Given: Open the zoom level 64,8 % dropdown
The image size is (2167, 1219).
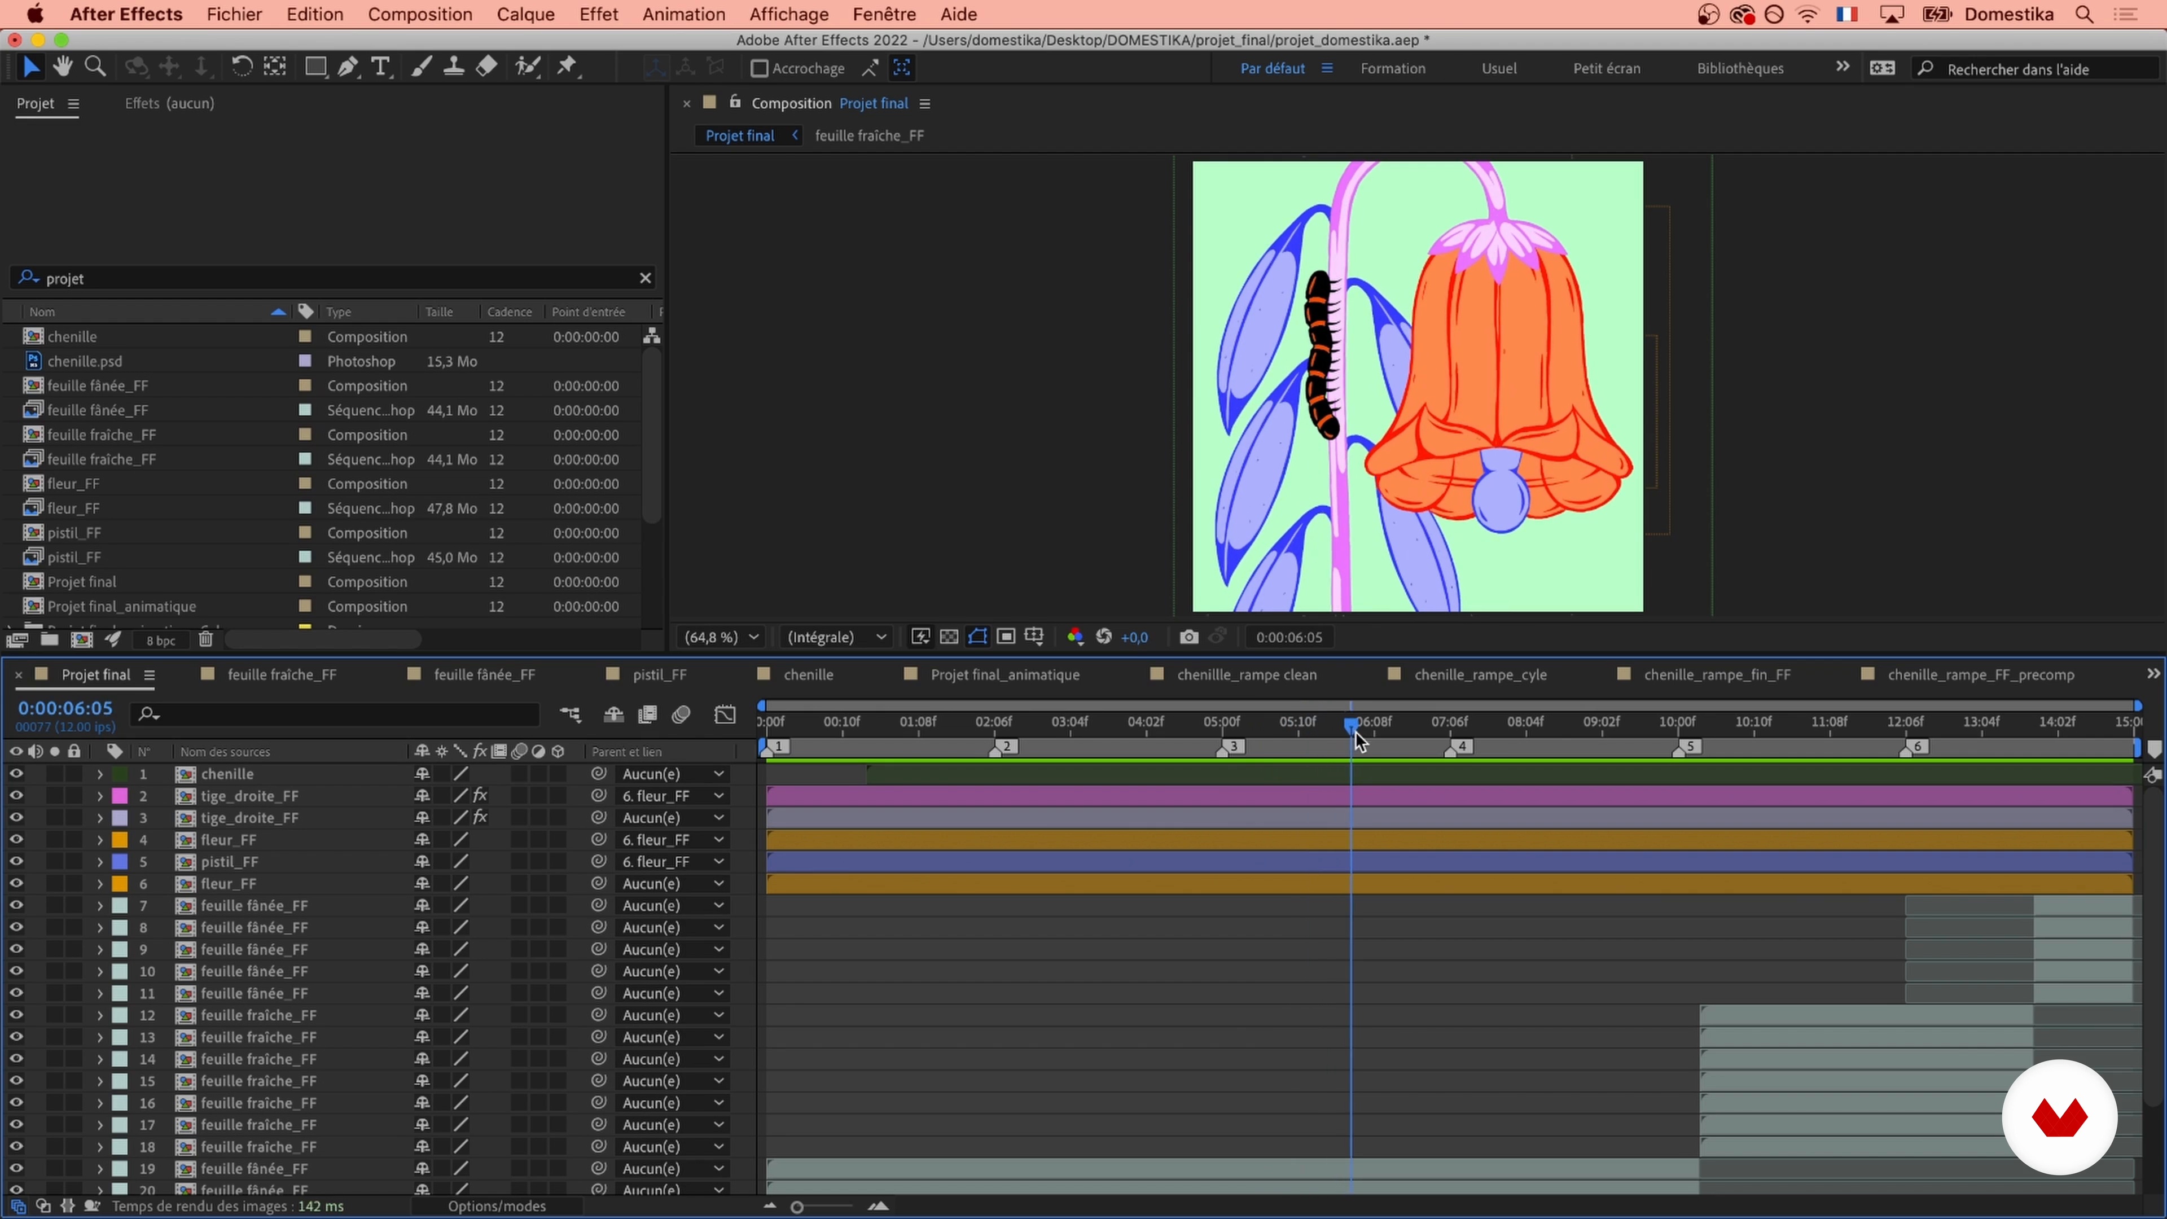Looking at the screenshot, I should (x=722, y=637).
